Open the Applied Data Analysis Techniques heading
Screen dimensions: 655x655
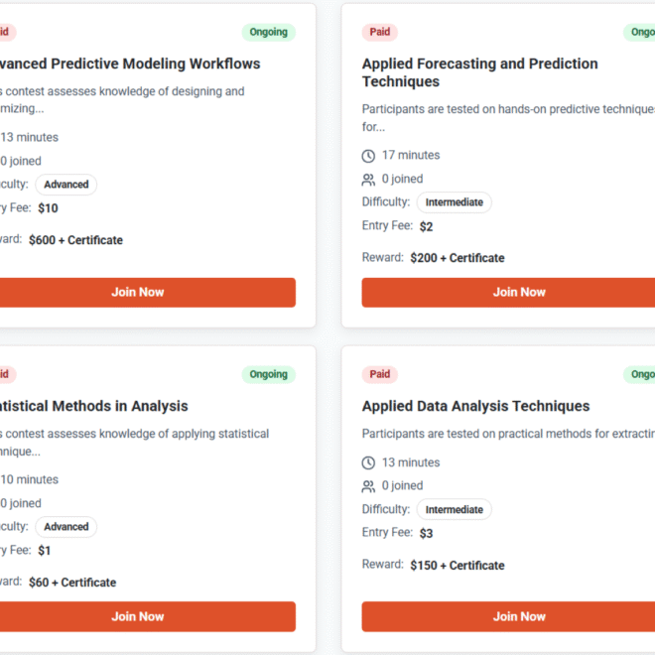(x=475, y=406)
